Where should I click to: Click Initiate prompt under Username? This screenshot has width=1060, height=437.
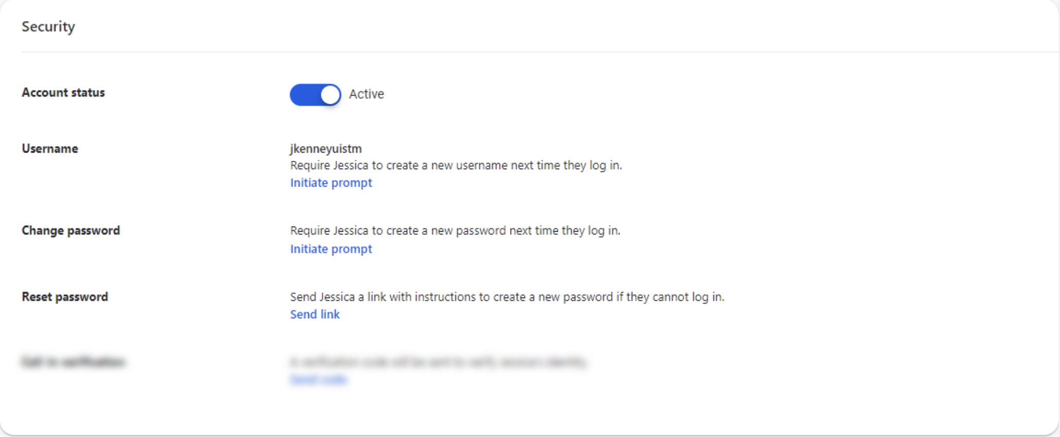pos(331,183)
